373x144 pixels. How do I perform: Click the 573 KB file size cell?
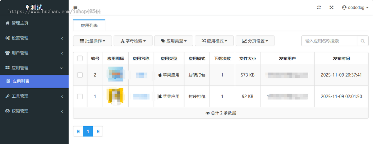click(x=248, y=75)
